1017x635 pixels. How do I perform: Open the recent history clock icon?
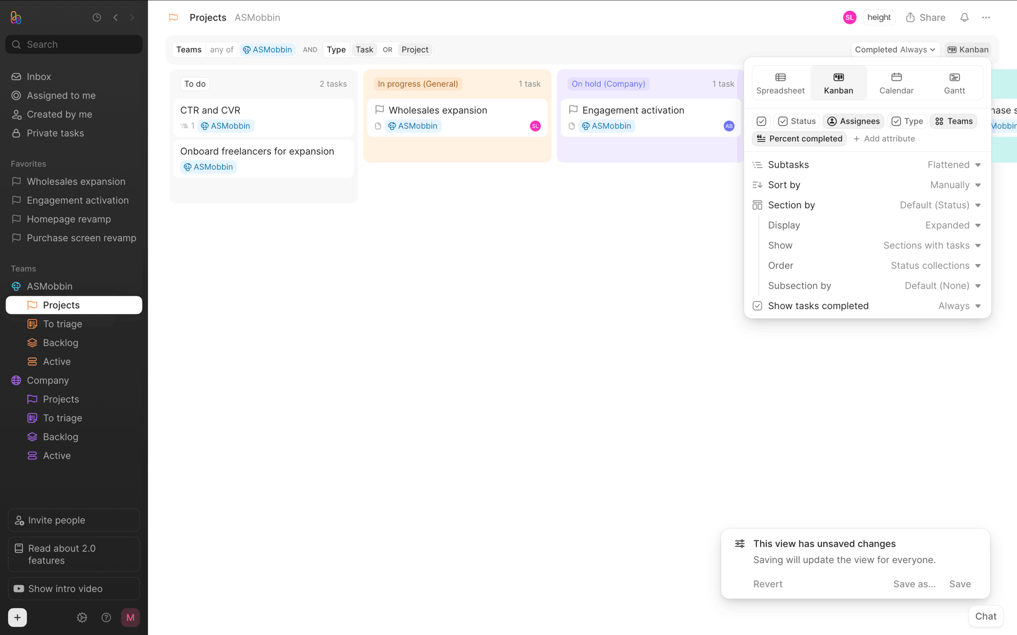97,17
